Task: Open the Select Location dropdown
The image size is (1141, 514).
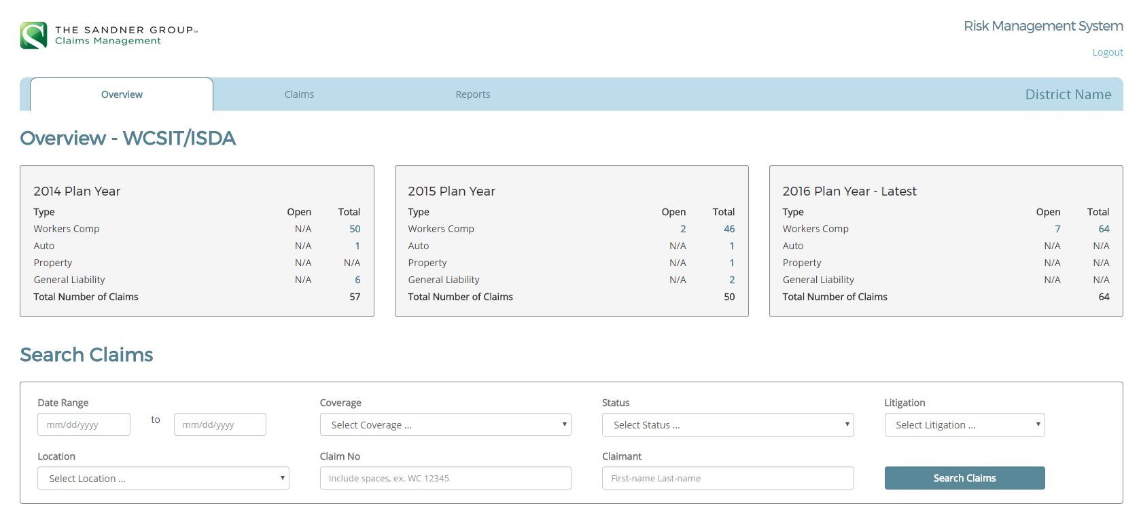Action: [x=163, y=479]
